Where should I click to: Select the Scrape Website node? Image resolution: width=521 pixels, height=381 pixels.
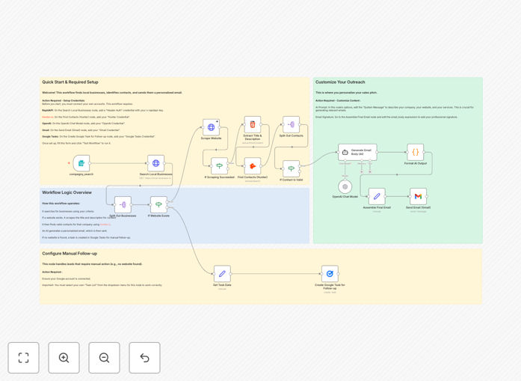click(x=211, y=127)
